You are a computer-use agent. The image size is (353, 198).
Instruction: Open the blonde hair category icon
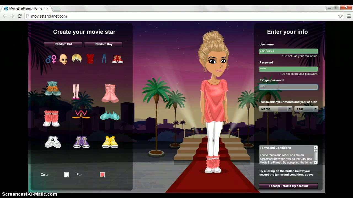[77, 59]
